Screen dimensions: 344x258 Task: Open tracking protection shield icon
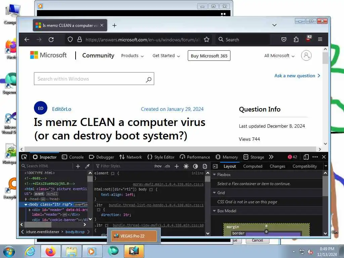click(70, 40)
